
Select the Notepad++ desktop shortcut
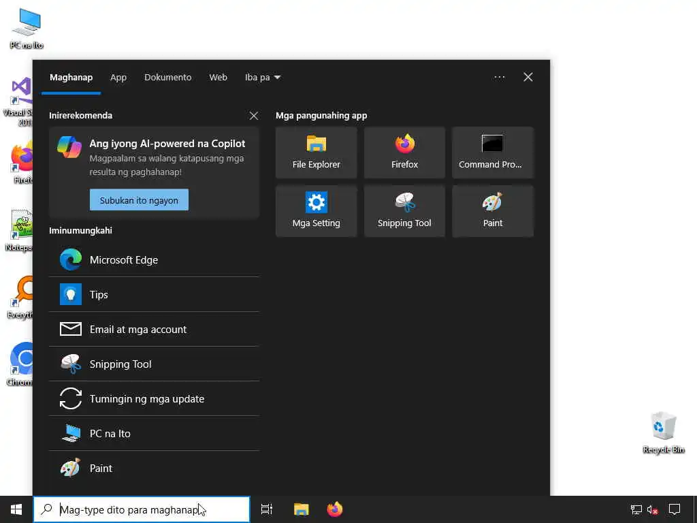20,230
